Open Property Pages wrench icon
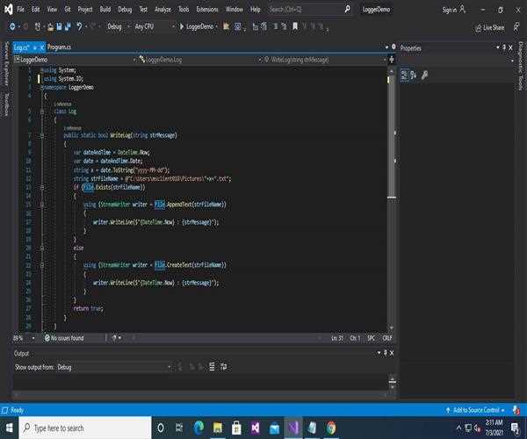Viewport: 527px width, 439px height. pyautogui.click(x=425, y=76)
